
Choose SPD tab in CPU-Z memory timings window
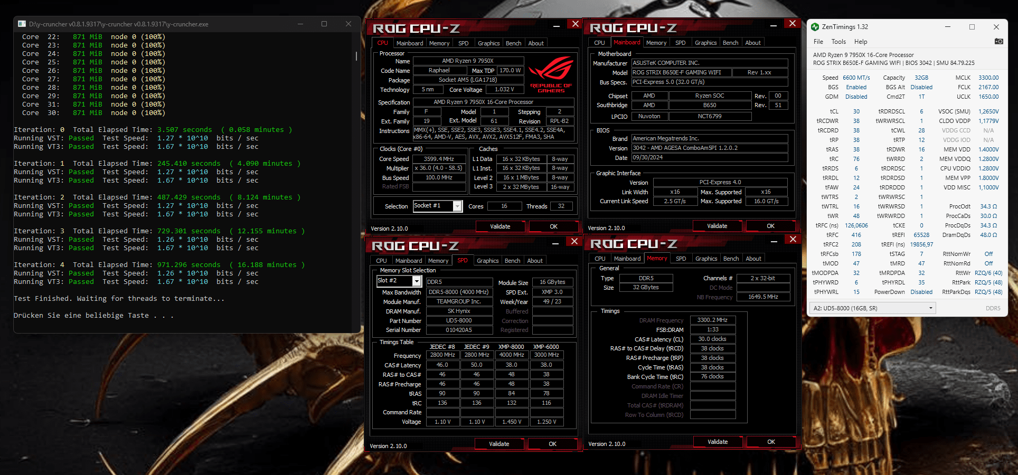click(x=681, y=259)
